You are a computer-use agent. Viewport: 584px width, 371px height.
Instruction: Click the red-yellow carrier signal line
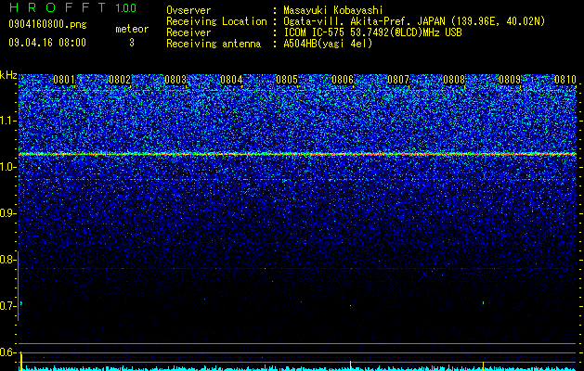(x=297, y=154)
